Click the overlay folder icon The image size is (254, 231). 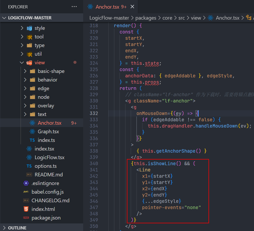point(32,106)
